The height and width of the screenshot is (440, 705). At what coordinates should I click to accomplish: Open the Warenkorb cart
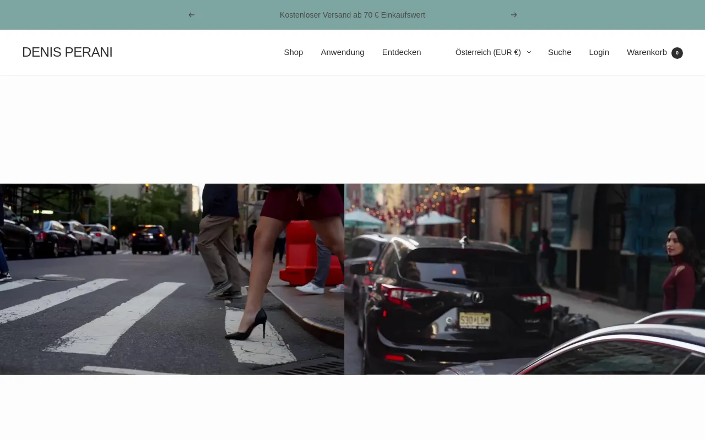pyautogui.click(x=647, y=52)
